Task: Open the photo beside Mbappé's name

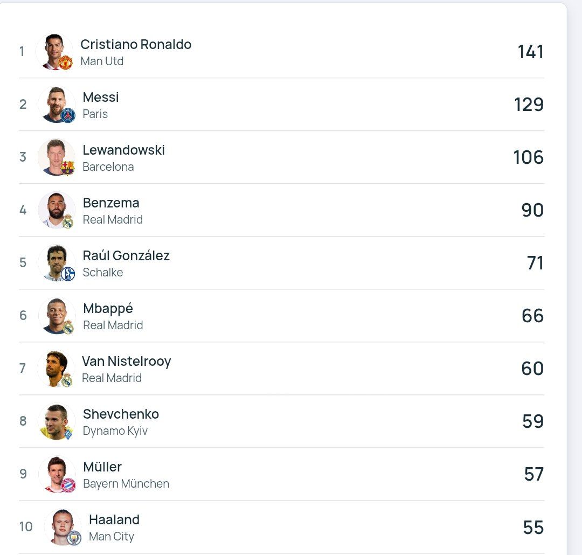Action: pyautogui.click(x=56, y=314)
